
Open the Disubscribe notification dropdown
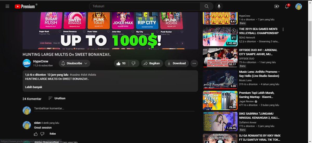pos(74,63)
